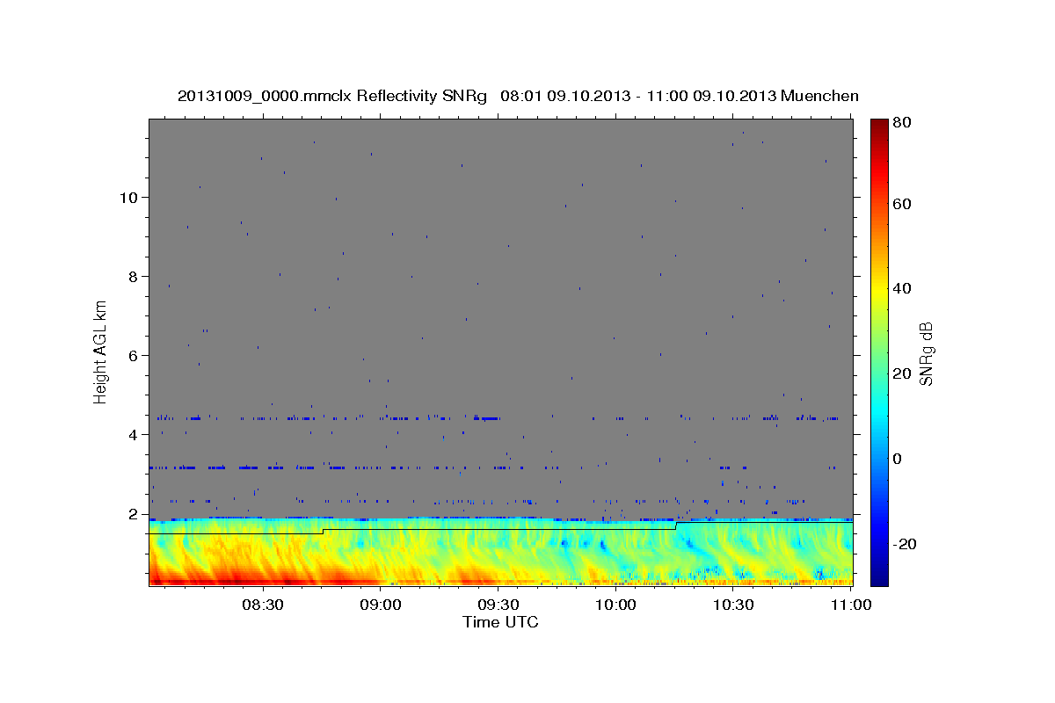Click the height axis label 8

coord(133,276)
